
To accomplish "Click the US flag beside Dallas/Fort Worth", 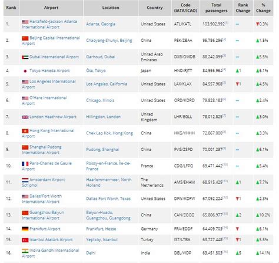I will 25,196.
